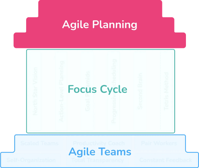Click the Tetris Method pillar
The image size is (199, 168).
pyautogui.click(x=166, y=92)
